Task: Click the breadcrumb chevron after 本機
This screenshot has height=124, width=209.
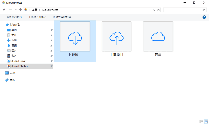Action: 39,10
